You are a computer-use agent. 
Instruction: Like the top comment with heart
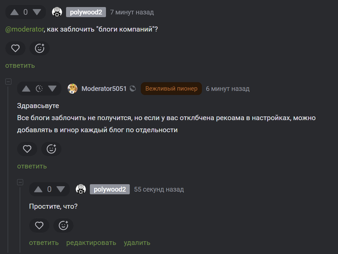coord(15,48)
